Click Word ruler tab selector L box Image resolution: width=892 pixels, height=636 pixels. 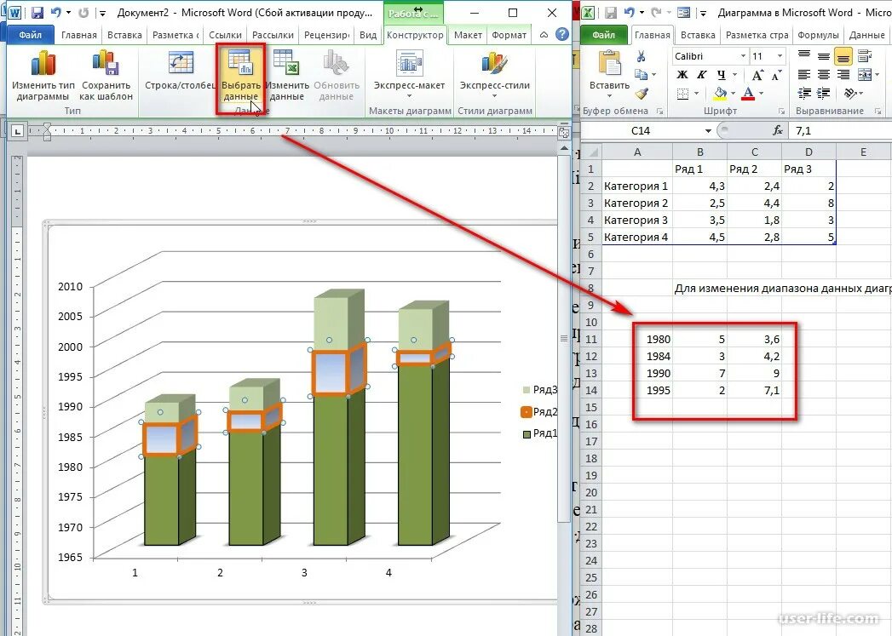click(x=18, y=131)
